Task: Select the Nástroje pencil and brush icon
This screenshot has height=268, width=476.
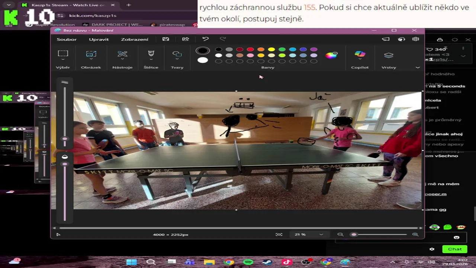Action: (122, 54)
